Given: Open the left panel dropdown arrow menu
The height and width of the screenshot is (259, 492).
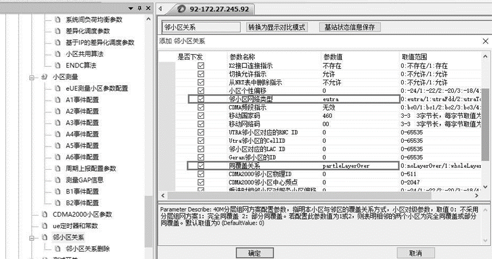Looking at the screenshot, I should [x=131, y=8].
